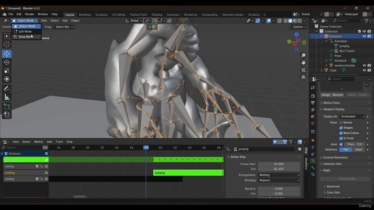Disable Cube render camera icon
The height and width of the screenshot is (210, 374).
coord(369,71)
